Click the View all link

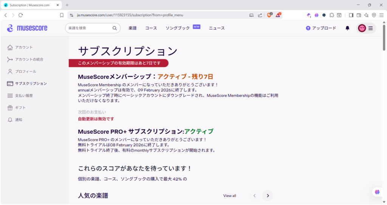coord(229,196)
